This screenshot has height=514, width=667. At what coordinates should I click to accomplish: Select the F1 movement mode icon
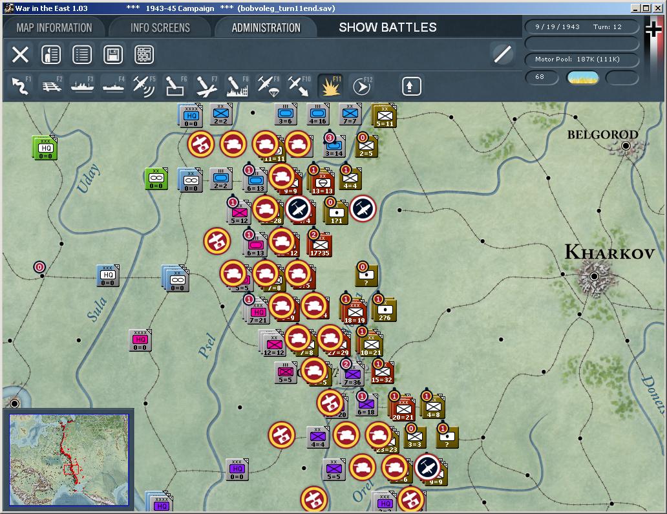(x=19, y=87)
